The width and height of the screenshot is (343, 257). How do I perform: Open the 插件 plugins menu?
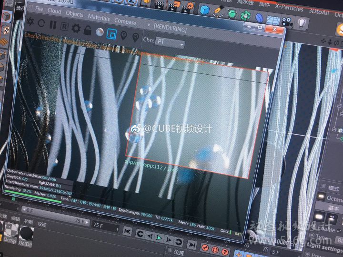pyautogui.click(x=264, y=3)
